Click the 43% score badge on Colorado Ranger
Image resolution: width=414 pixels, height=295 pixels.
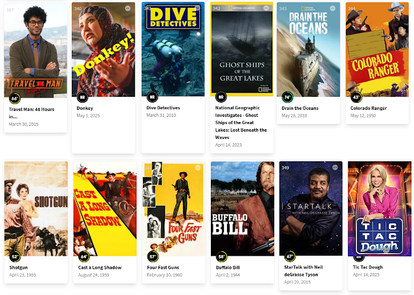(356, 97)
